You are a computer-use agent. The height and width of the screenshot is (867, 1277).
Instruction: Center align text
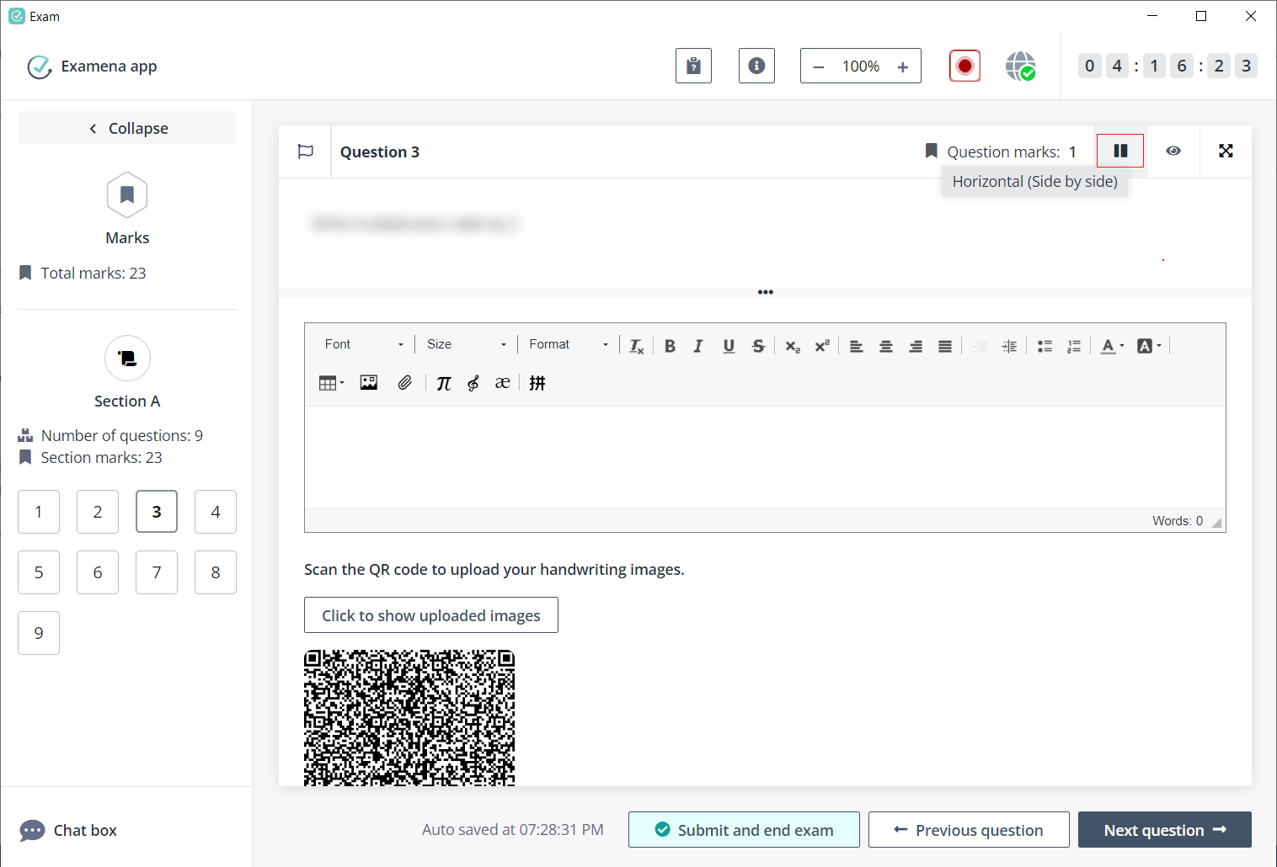pyautogui.click(x=886, y=346)
